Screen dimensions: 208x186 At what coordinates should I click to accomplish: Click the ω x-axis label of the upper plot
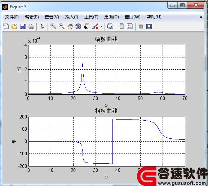tap(106, 105)
